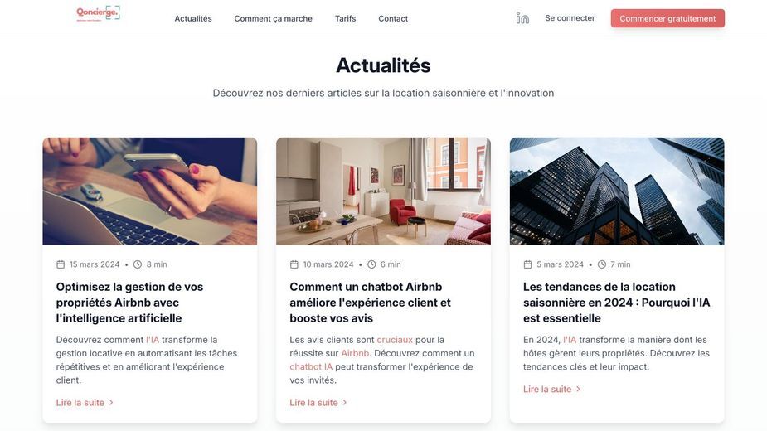Go to Comment ça marche page
This screenshot has width=767, height=431.
pos(273,18)
